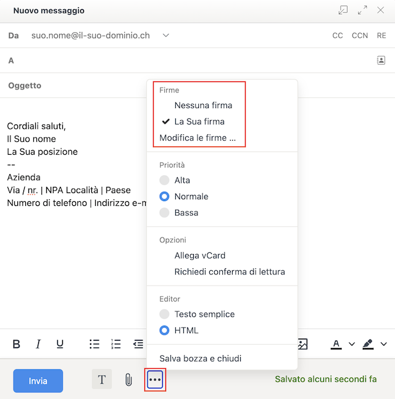Insert an image into the message

(x=302, y=344)
